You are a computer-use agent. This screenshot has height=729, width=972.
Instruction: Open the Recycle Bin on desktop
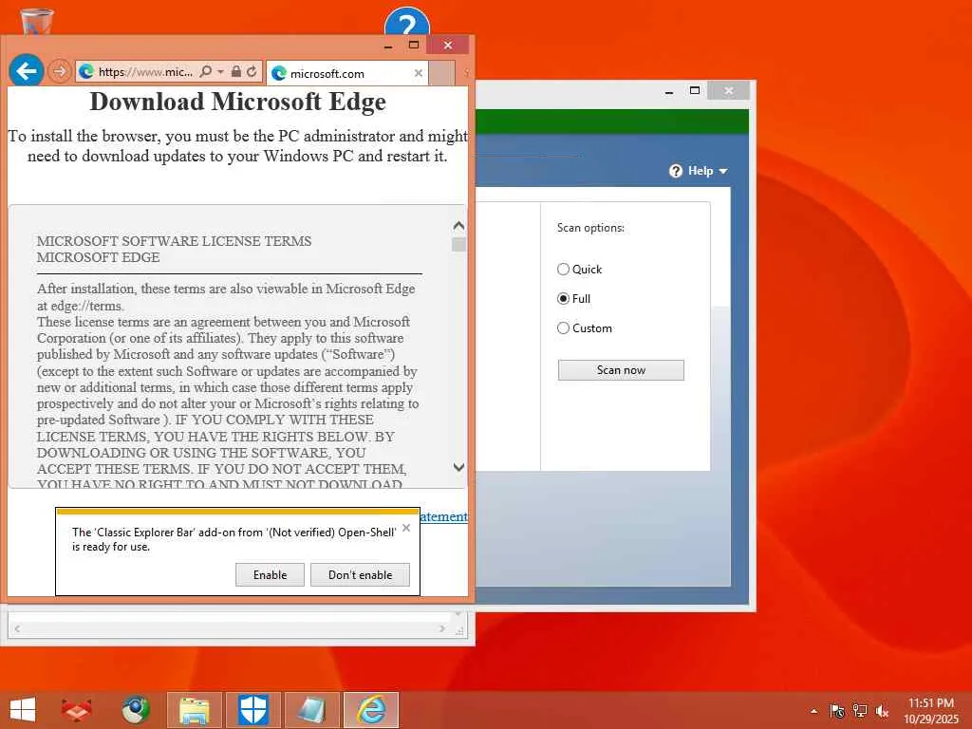click(36, 21)
